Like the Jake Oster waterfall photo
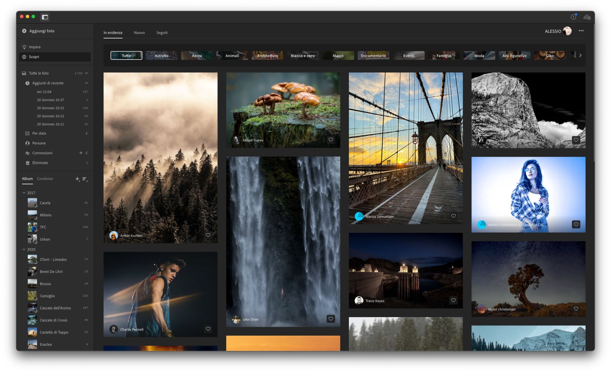 pyautogui.click(x=331, y=319)
